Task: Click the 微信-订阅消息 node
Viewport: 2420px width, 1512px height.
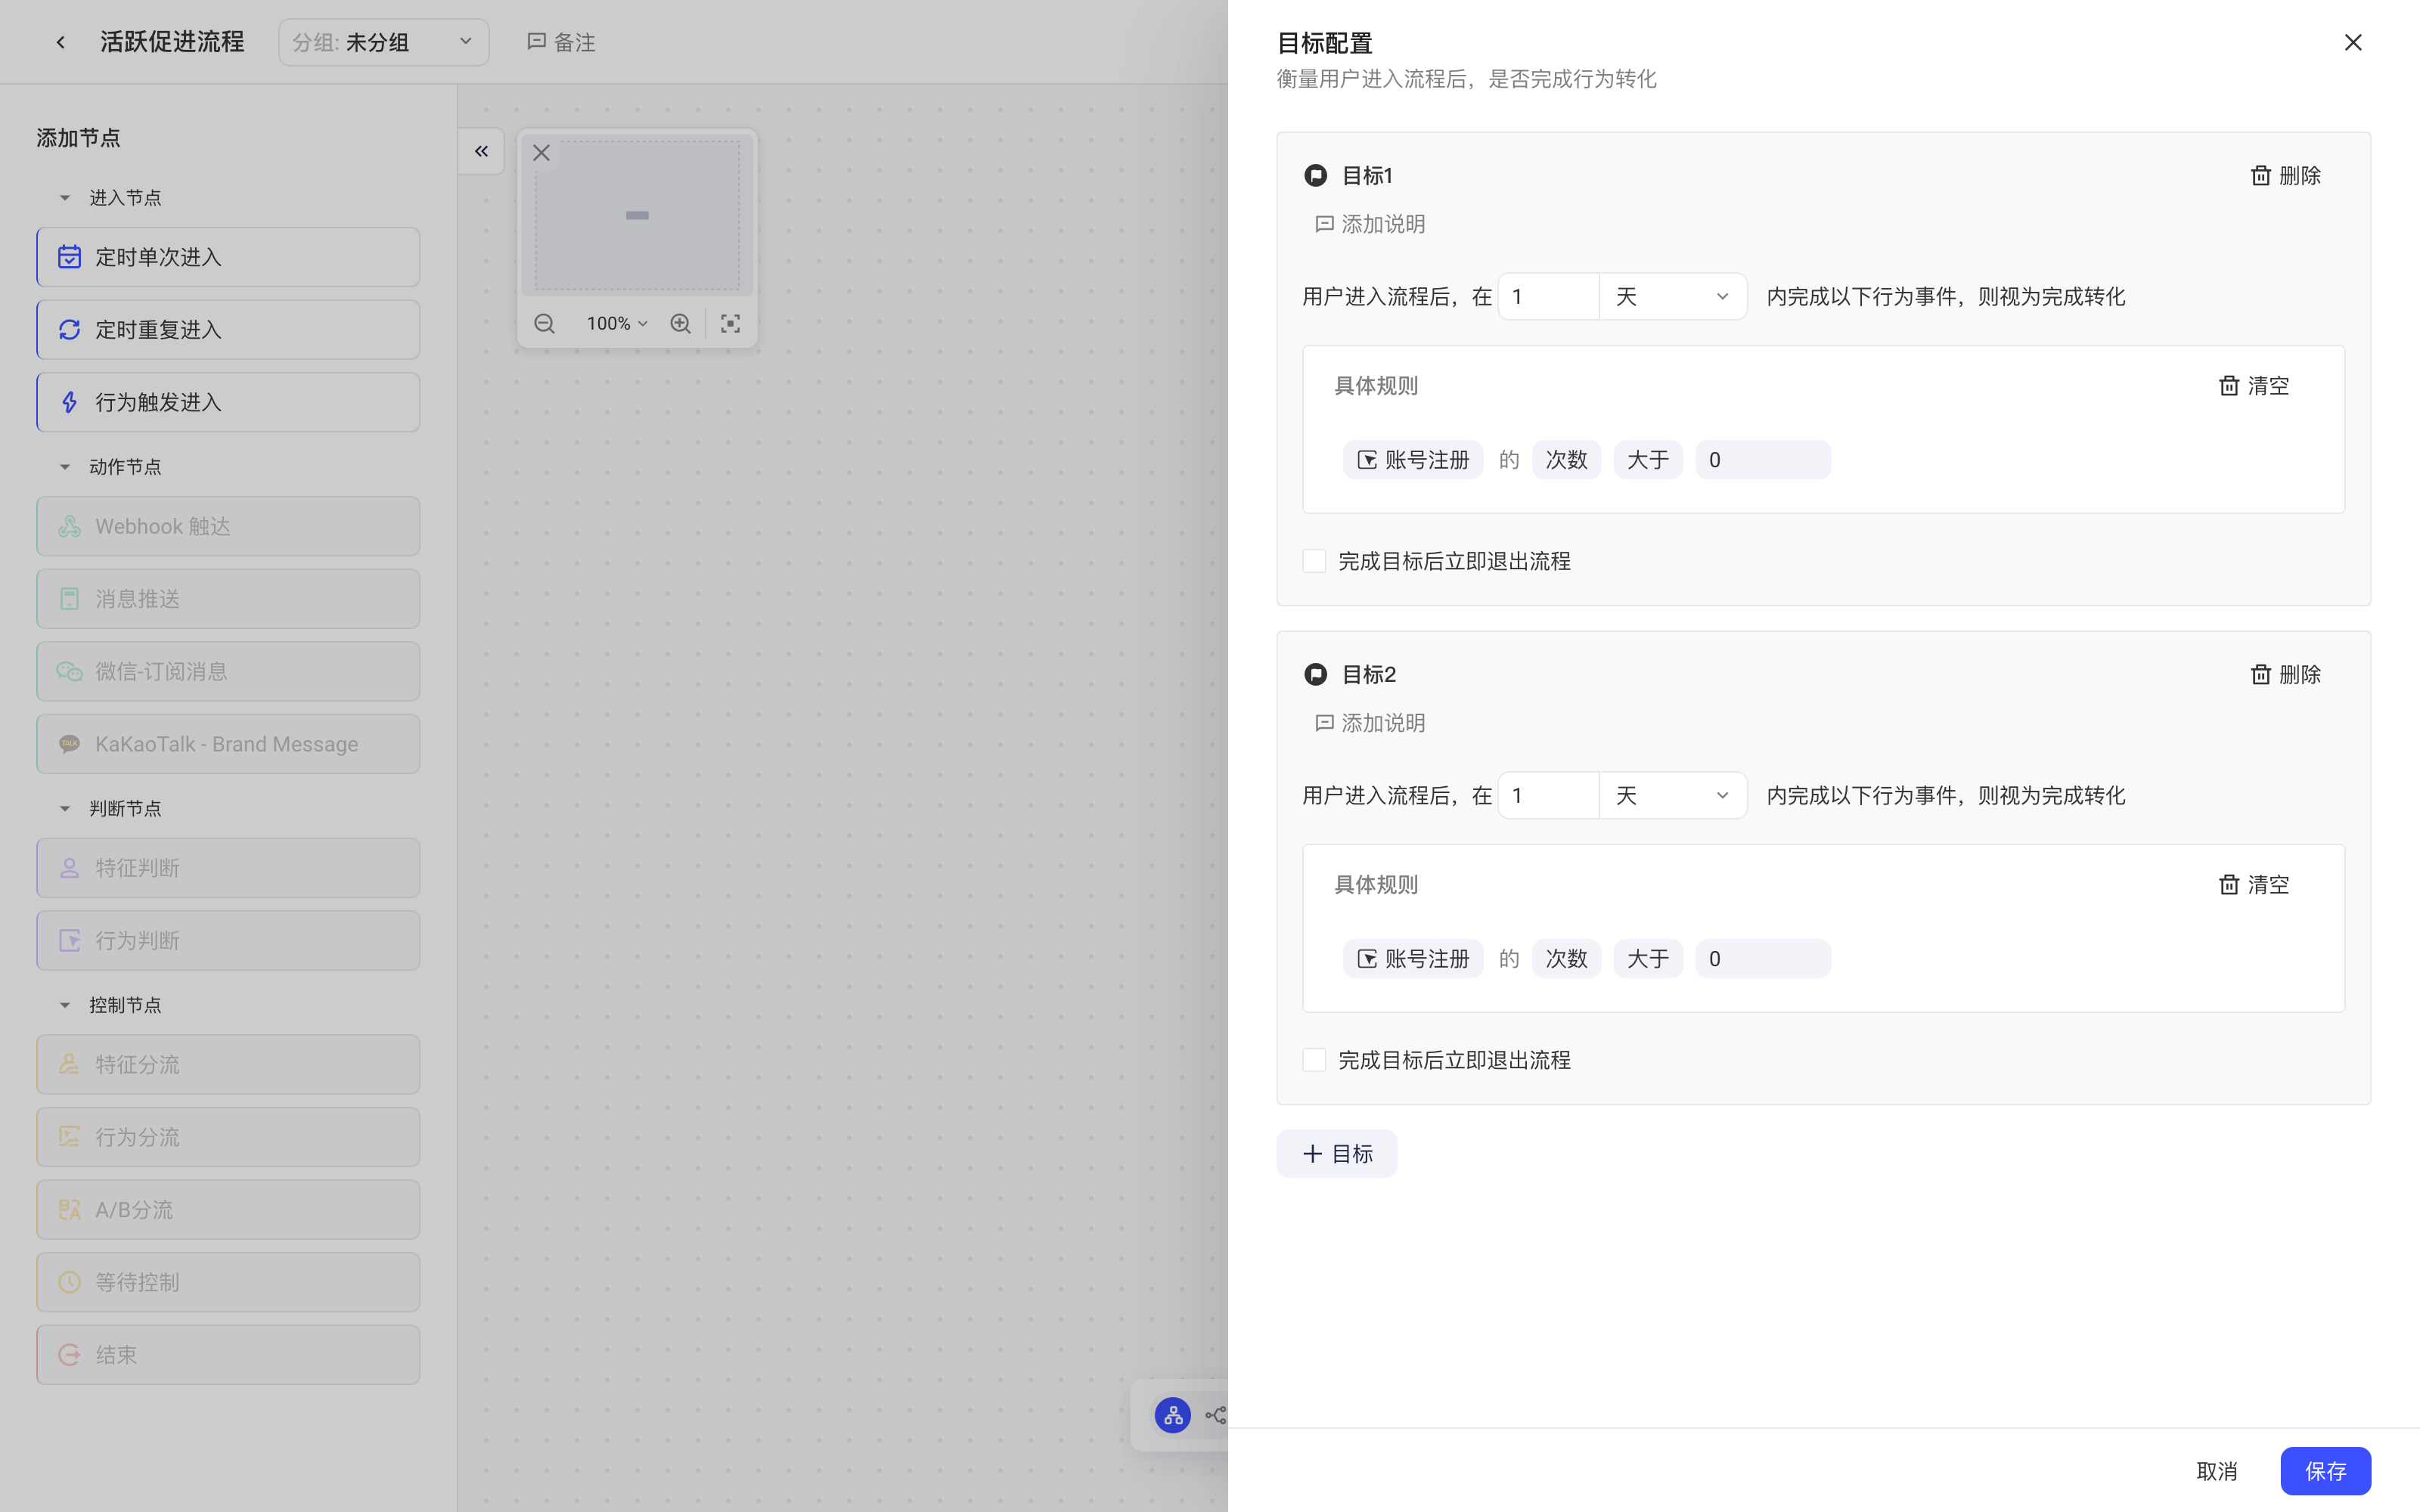Action: coord(228,671)
